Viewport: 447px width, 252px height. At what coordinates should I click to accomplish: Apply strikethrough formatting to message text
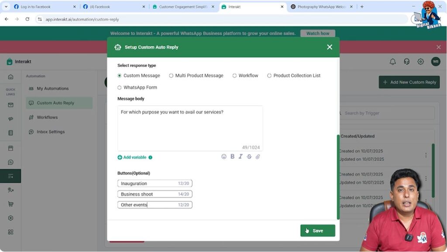(249, 156)
